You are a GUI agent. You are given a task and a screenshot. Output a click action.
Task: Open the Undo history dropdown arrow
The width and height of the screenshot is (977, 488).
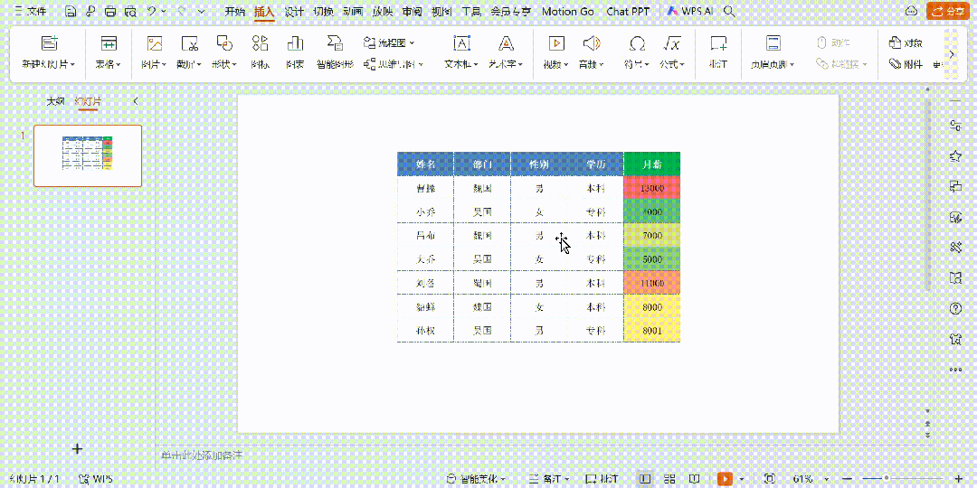click(x=163, y=11)
